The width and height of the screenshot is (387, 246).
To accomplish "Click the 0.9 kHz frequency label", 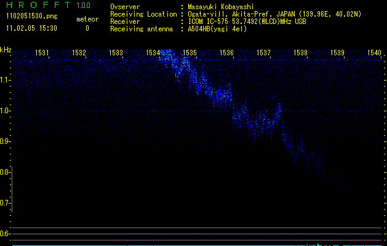I will 4,141.
